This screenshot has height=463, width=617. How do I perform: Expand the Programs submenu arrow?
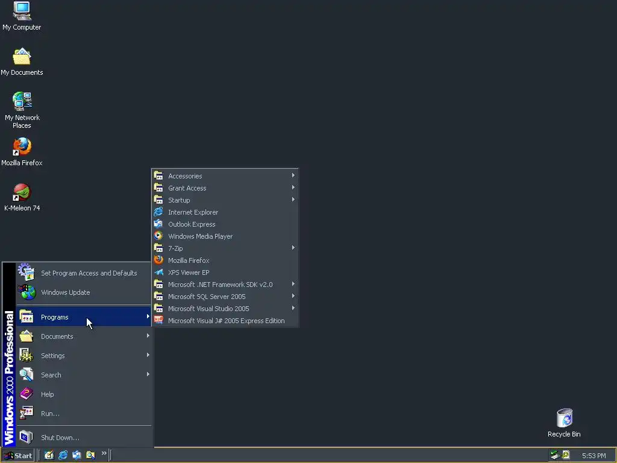(x=148, y=317)
